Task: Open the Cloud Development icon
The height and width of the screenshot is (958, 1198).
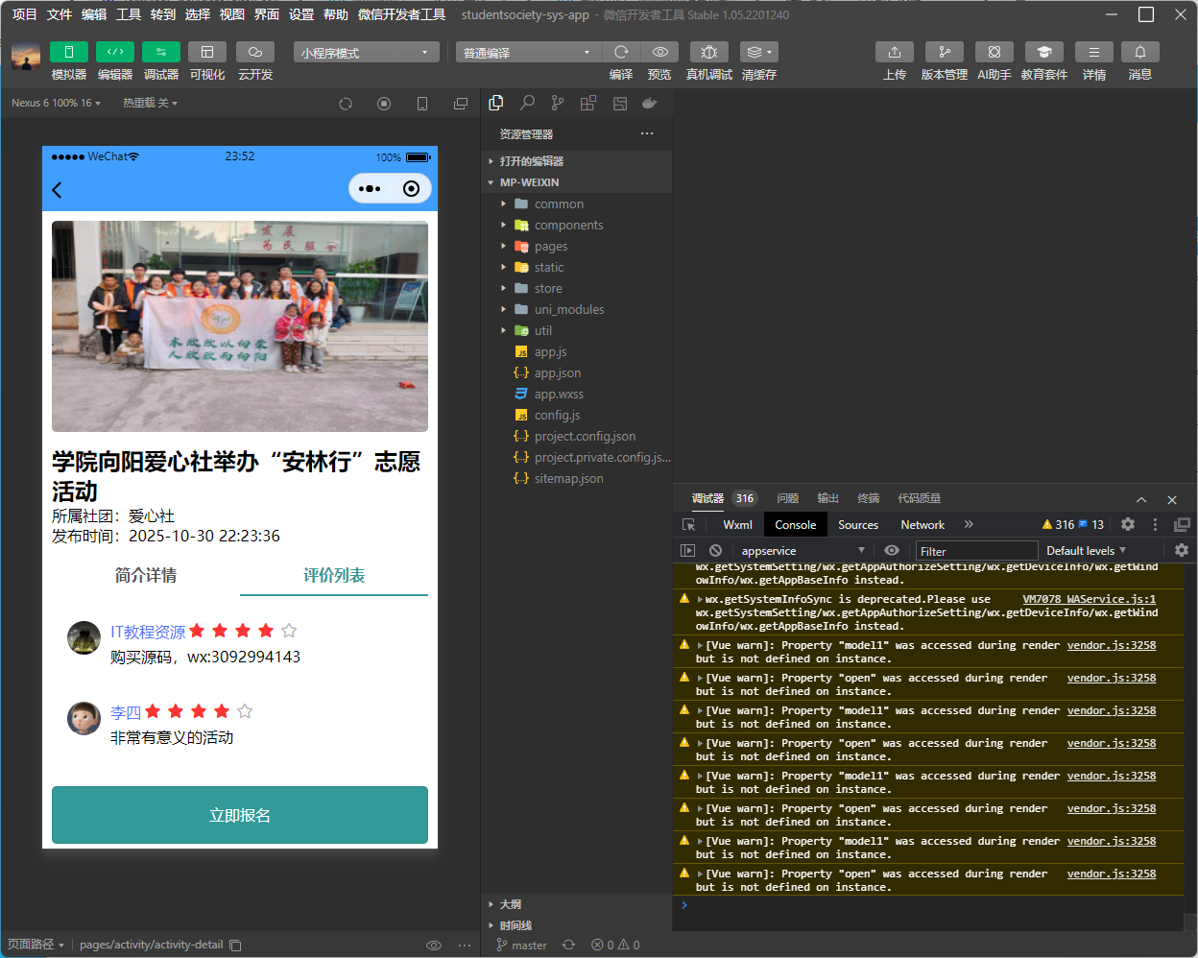Action: point(255,52)
